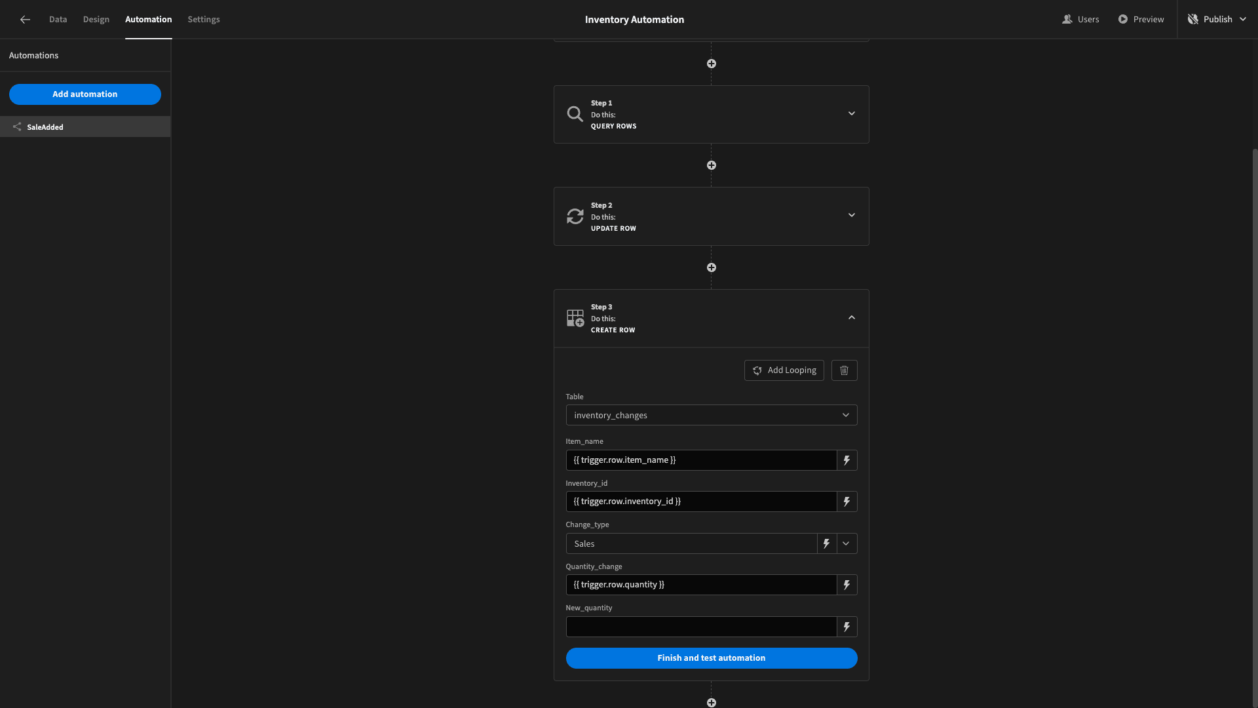Screen dimensions: 1258x708
Task: Open the Change_type dropdown arrow
Action: (x=847, y=543)
